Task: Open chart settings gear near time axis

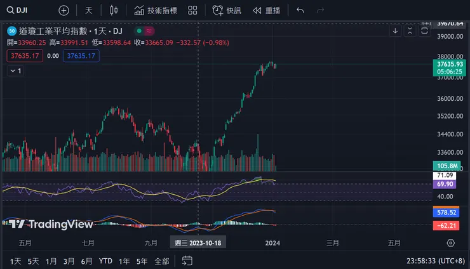Action: pyautogui.click(x=450, y=243)
